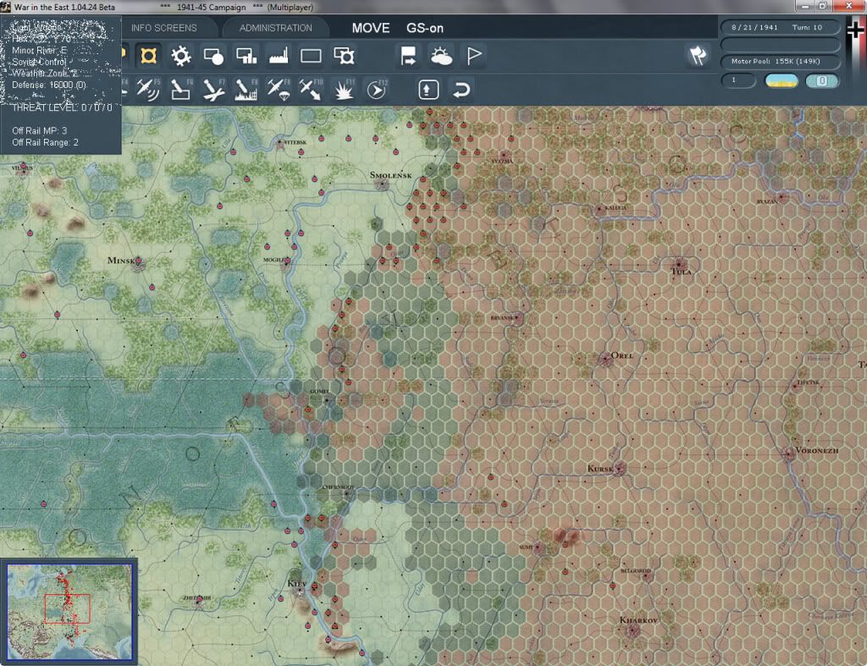Click the date and Turn 10 field
867x666 pixels.
click(780, 27)
